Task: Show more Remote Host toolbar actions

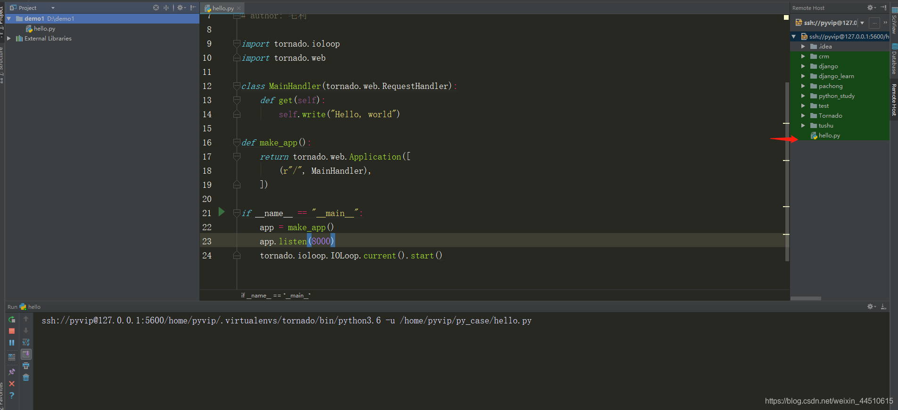Action: (885, 22)
